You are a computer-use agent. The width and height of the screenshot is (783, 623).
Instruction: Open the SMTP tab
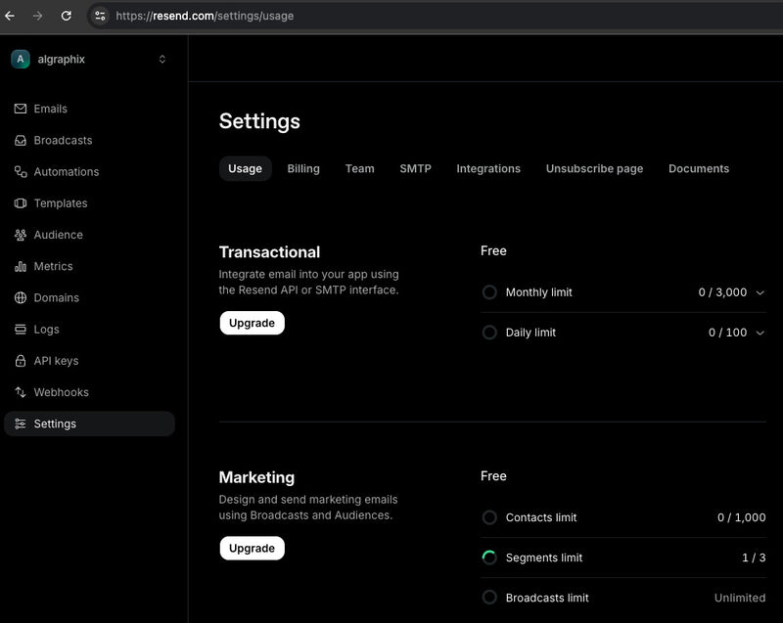click(415, 168)
